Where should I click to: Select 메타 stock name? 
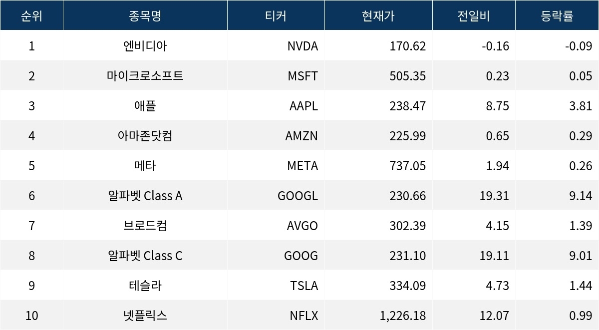pyautogui.click(x=145, y=166)
